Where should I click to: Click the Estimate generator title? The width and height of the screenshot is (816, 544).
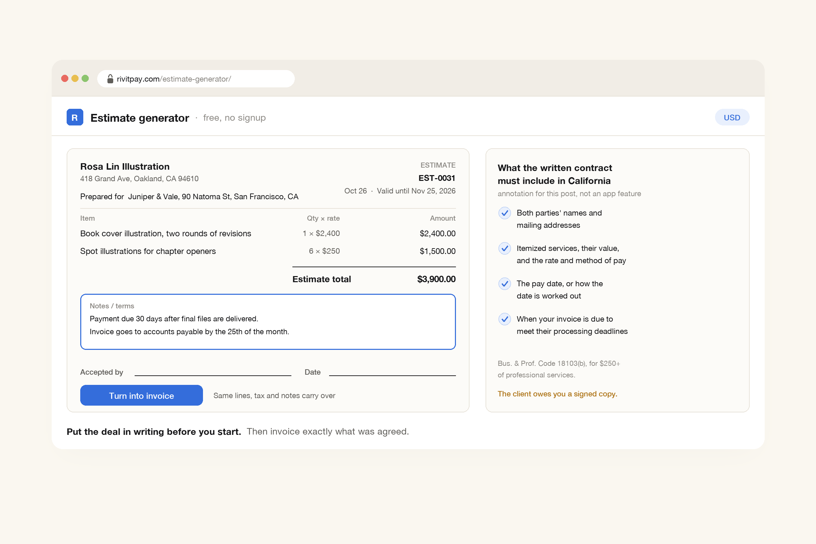click(x=140, y=118)
